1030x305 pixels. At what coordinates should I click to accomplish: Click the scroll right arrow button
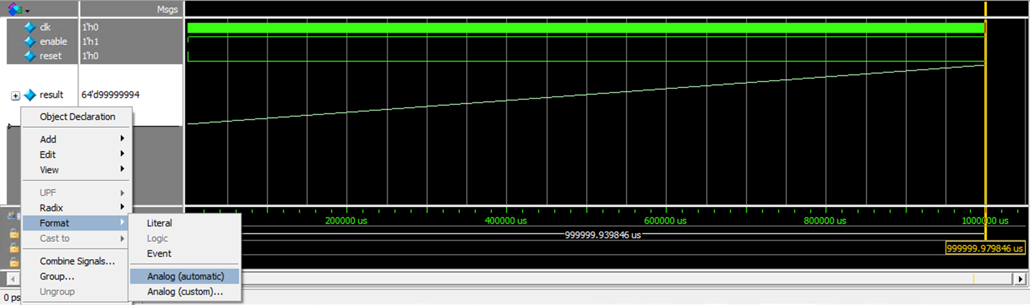1020,279
